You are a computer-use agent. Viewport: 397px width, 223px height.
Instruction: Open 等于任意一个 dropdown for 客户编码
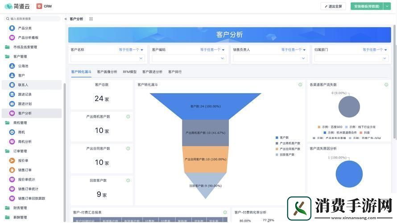[x=212, y=50]
